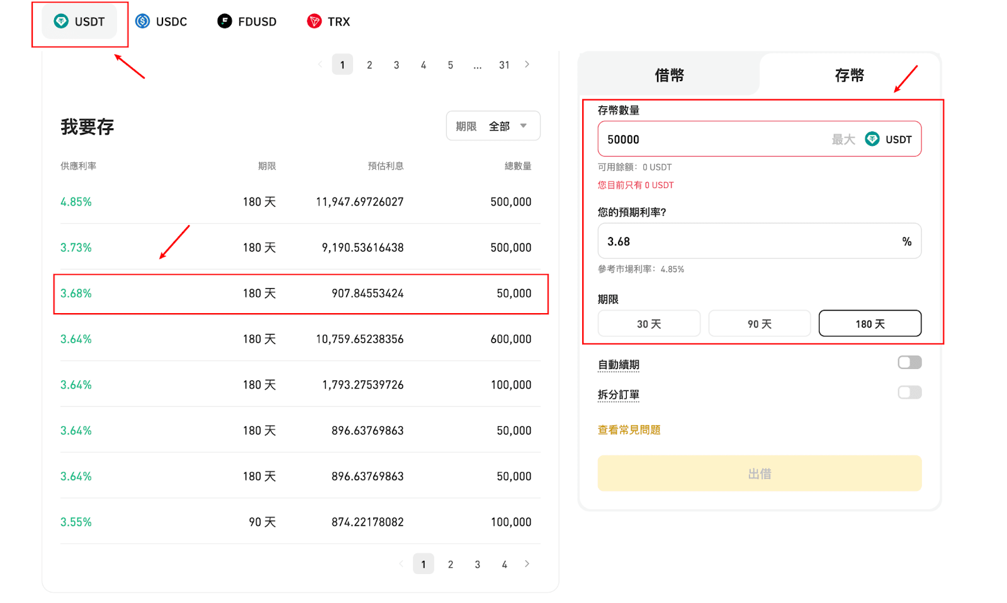
Task: Click the 供應利率 column header
Action: 78,166
